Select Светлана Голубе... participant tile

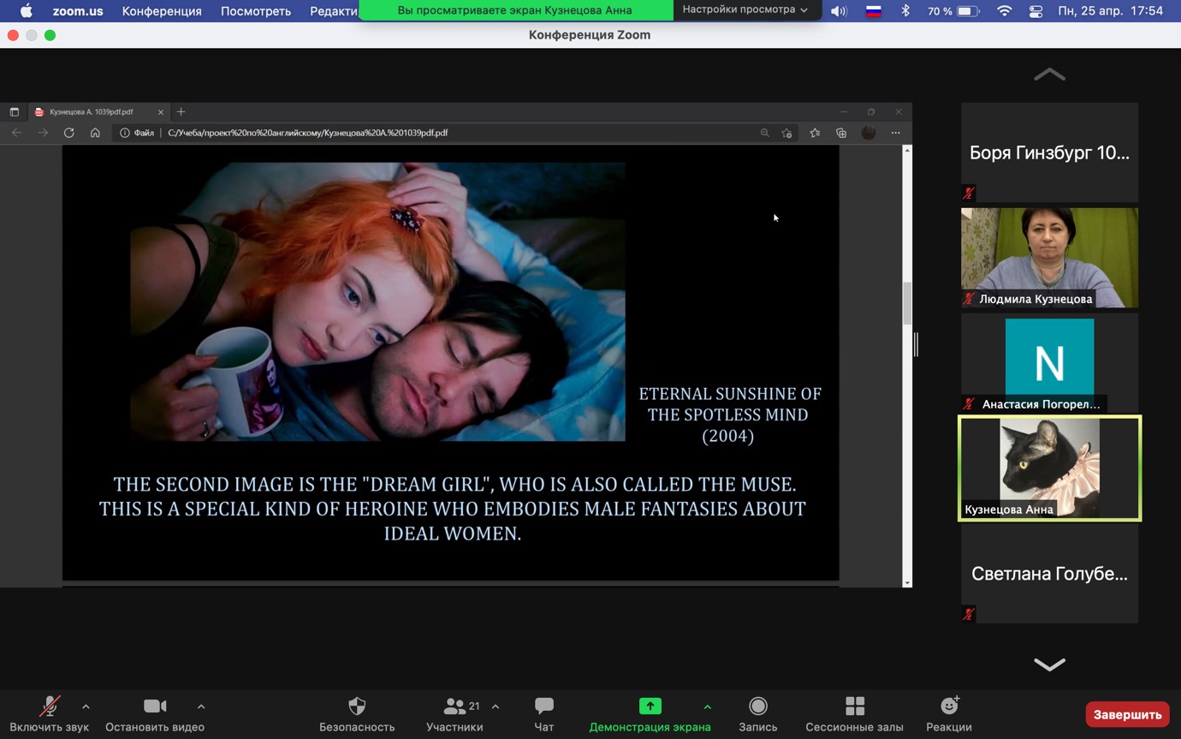(1049, 574)
